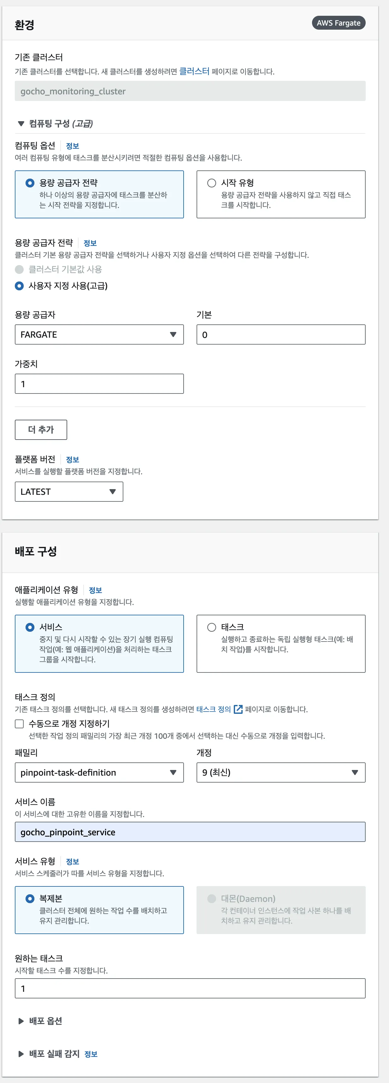Expand the 배포 옵션 section

point(21,1021)
